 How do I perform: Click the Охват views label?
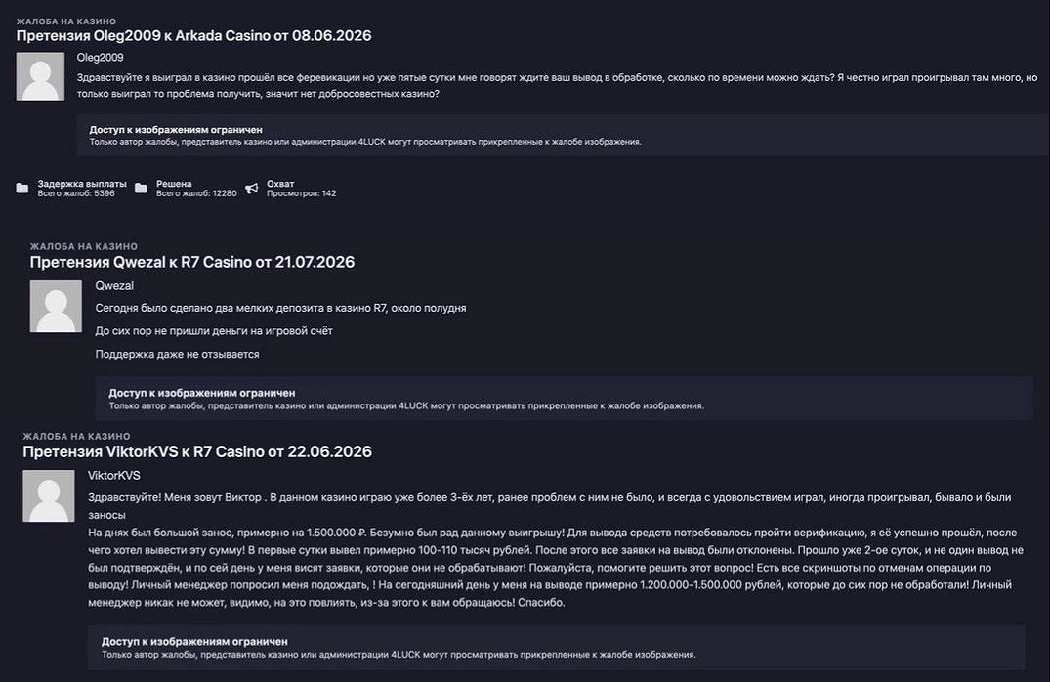tap(280, 184)
